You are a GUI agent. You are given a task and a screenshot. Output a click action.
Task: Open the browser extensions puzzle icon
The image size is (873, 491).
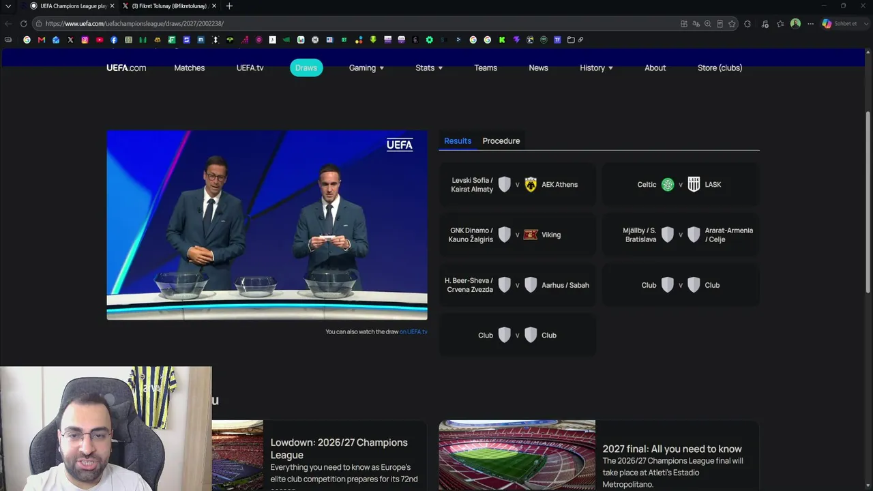click(748, 24)
